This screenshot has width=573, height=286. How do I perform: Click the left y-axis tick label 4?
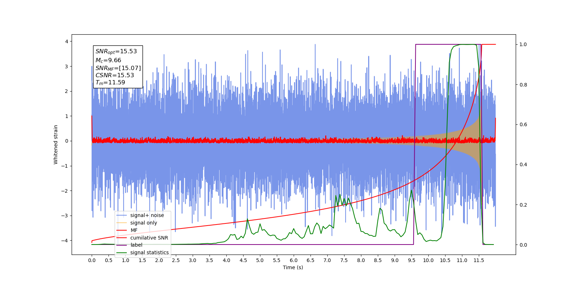[x=67, y=41]
